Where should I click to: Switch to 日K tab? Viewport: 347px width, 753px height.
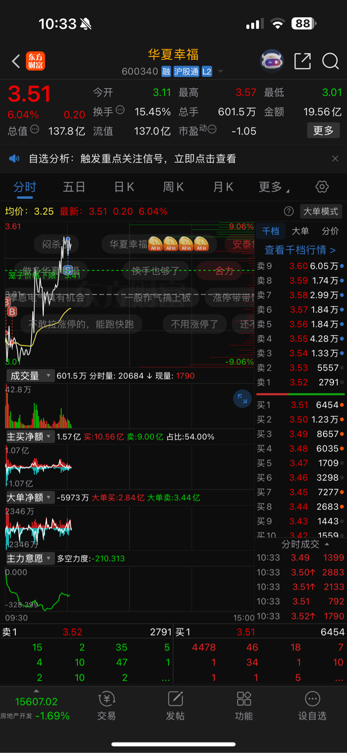(x=124, y=187)
